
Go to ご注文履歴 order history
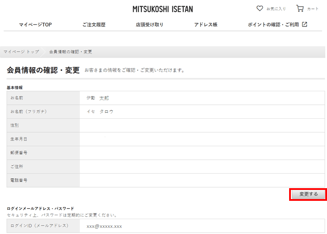click(94, 25)
